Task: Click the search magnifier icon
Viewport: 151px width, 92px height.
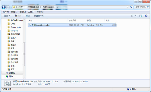Action: [148, 7]
